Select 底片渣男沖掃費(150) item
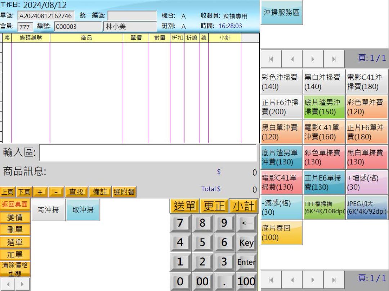This screenshot has width=389, height=291. pyautogui.click(x=324, y=106)
